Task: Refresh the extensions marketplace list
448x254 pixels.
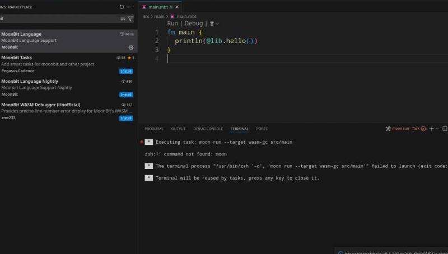Action: (x=122, y=7)
